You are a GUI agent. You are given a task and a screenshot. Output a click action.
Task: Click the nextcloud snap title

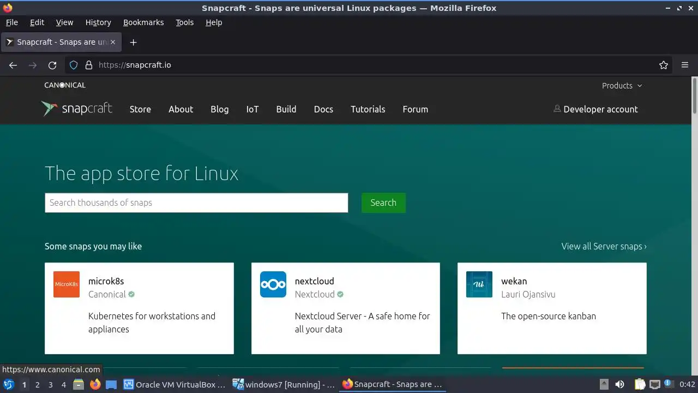(315, 281)
